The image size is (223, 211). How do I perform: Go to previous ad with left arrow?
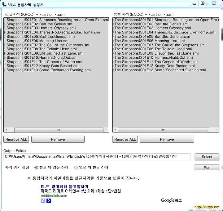tap(43, 200)
